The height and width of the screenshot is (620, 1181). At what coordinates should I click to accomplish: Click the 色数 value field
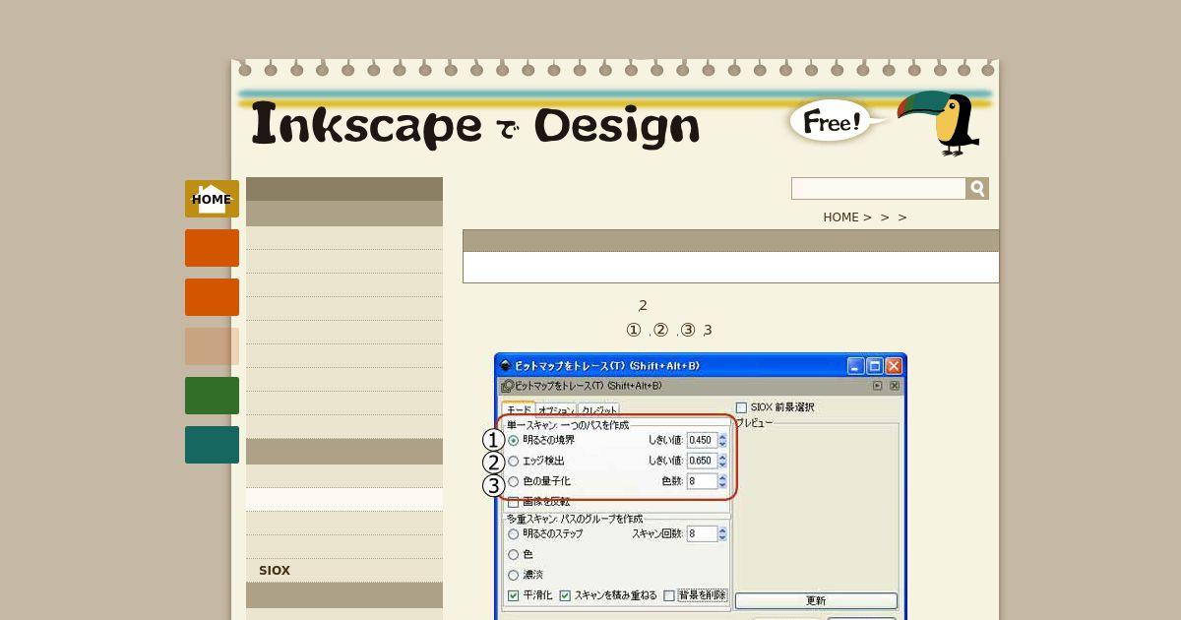click(702, 481)
